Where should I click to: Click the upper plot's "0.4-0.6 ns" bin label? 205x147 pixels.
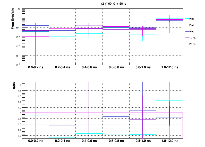coord(89,68)
